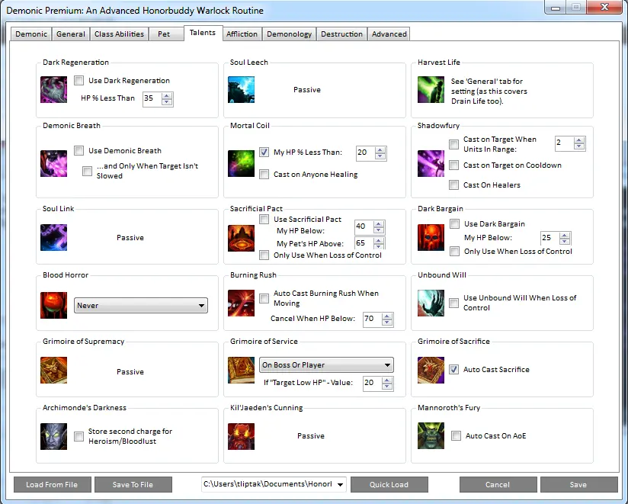Open the Blood Horror 'Never' dropdown
Screen dimensions: 628x504
(x=141, y=305)
